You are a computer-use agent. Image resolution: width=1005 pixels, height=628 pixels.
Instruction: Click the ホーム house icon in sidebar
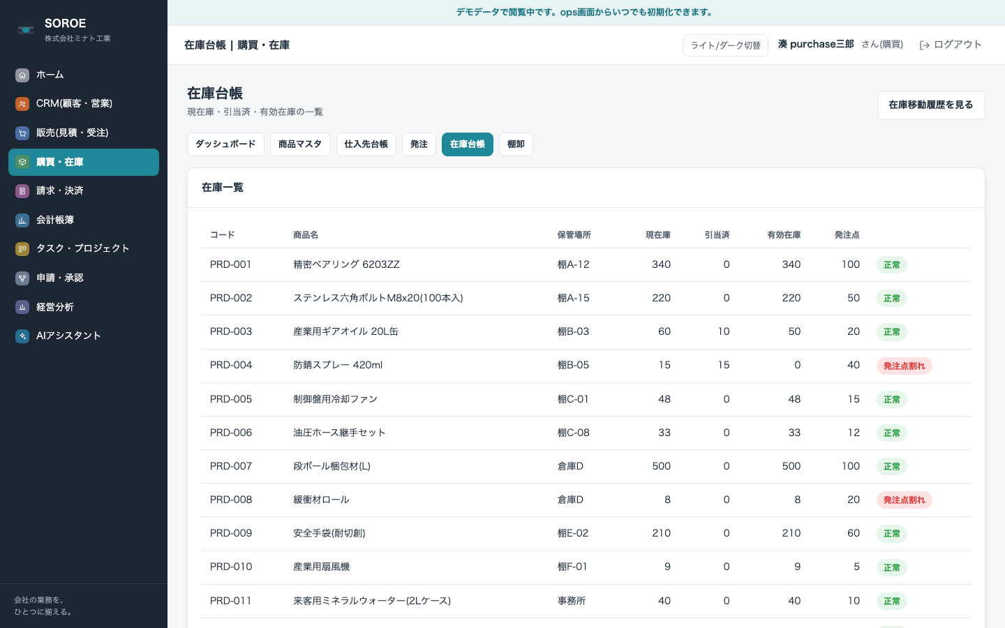(22, 75)
